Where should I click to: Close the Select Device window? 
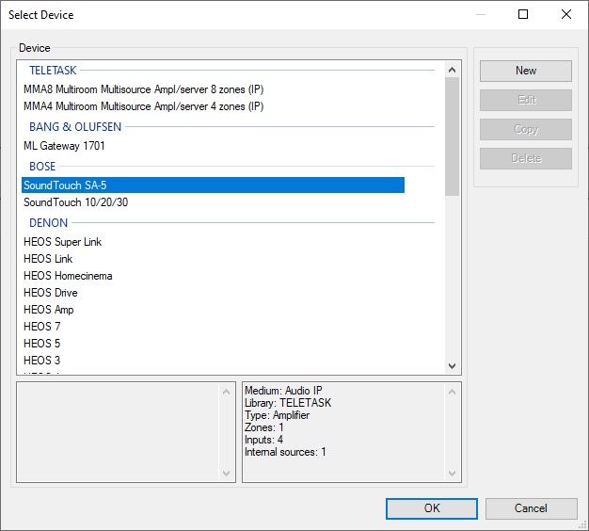(565, 15)
